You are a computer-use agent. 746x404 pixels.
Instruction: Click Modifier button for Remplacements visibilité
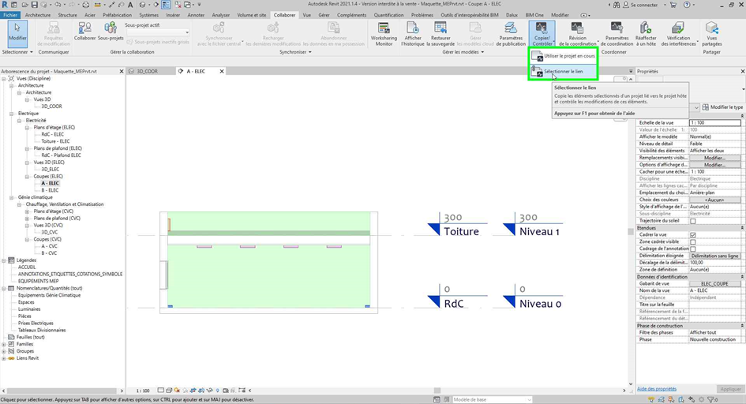pyautogui.click(x=714, y=158)
